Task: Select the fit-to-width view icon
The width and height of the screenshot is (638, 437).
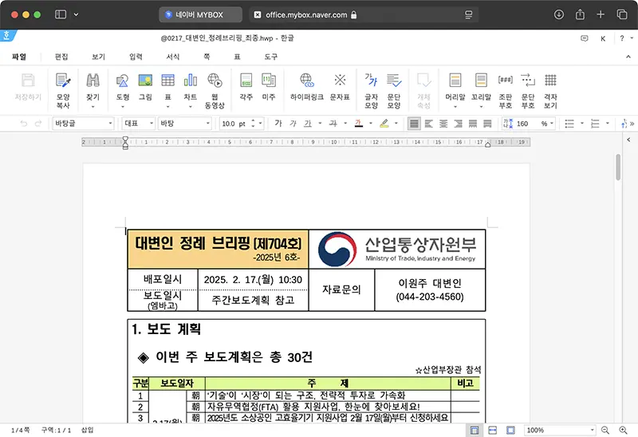Action: (x=492, y=430)
